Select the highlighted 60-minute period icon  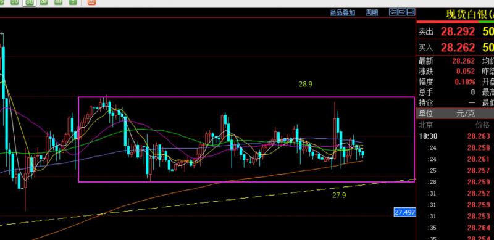coord(29,2)
